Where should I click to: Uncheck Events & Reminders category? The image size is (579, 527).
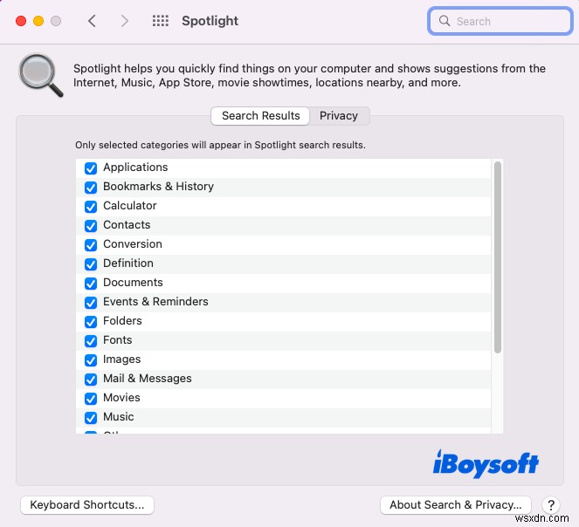pos(91,303)
